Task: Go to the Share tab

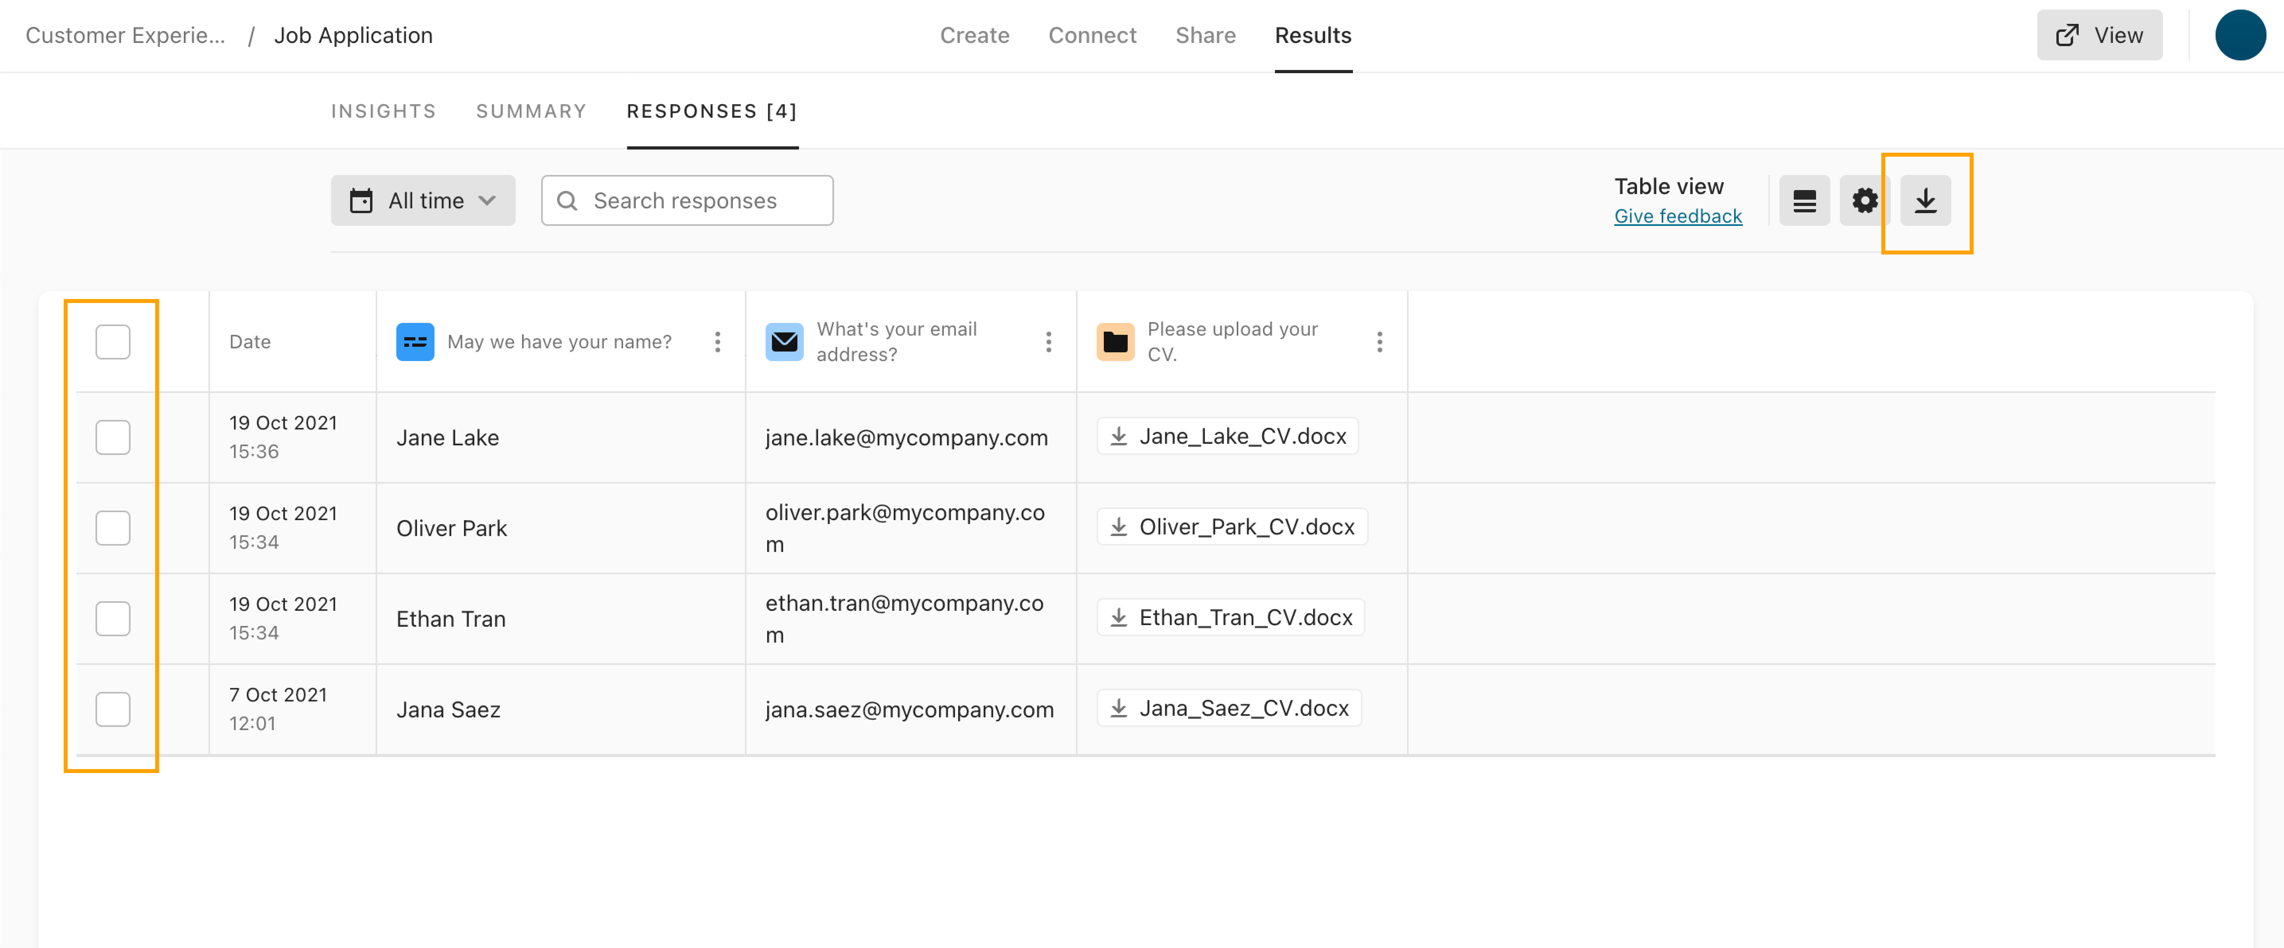Action: click(x=1205, y=35)
